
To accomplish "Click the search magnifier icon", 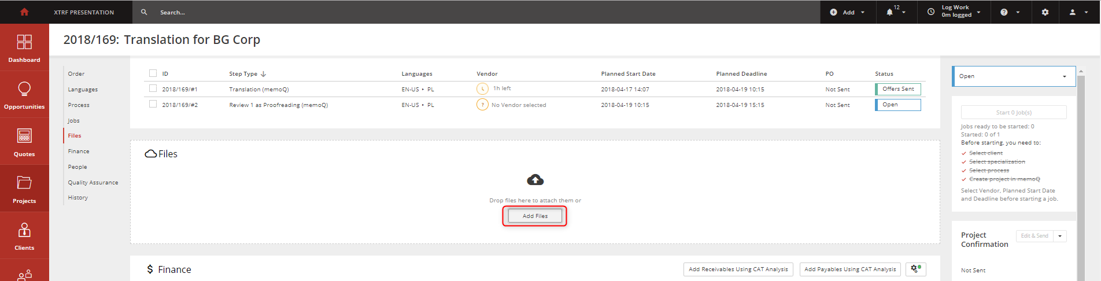I will (144, 12).
